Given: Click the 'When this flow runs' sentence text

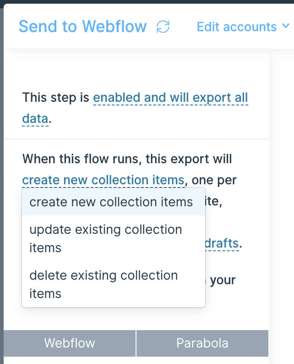Looking at the screenshot, I should [x=127, y=159].
